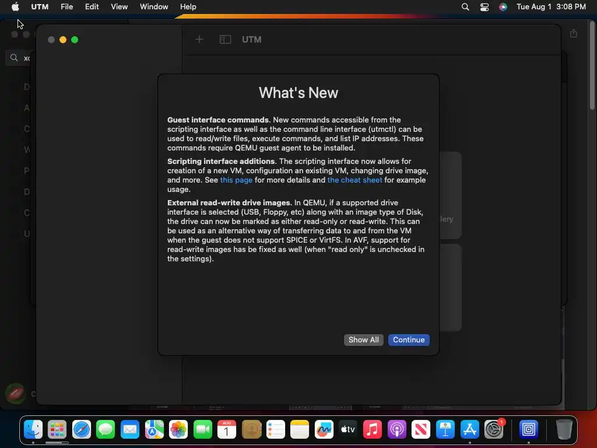Open Finder from the Dock

(33, 429)
